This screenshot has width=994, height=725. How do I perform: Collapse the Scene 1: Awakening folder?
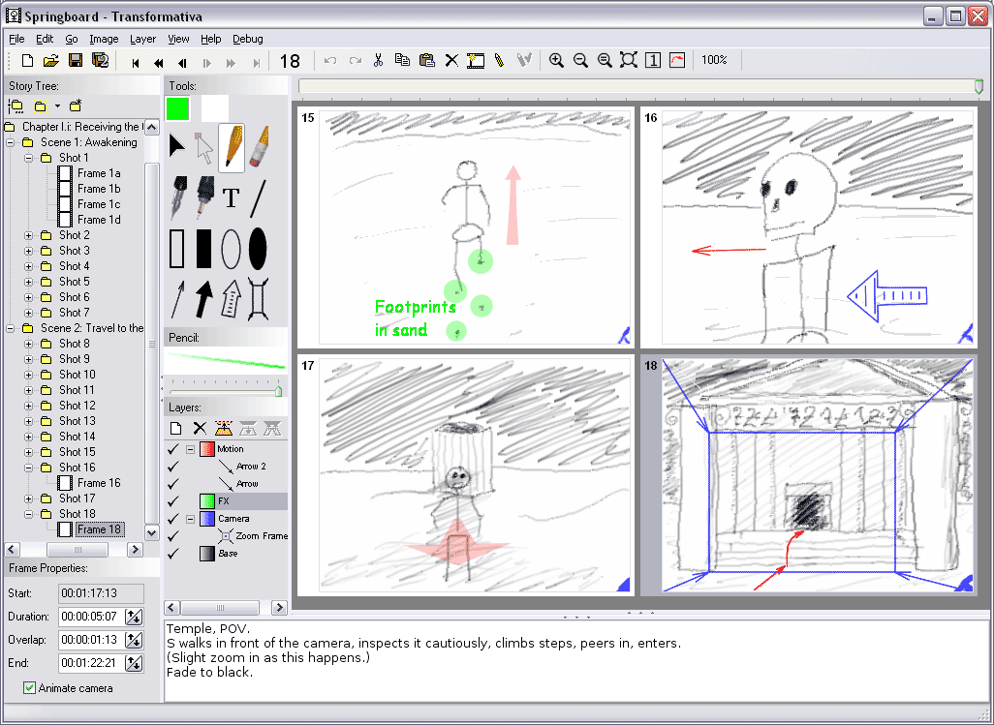pos(11,142)
